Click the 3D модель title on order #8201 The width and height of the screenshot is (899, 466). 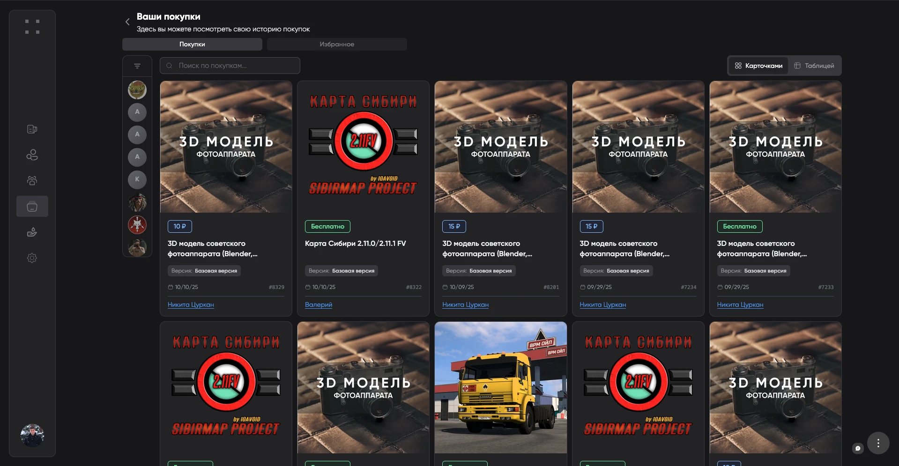point(487,249)
